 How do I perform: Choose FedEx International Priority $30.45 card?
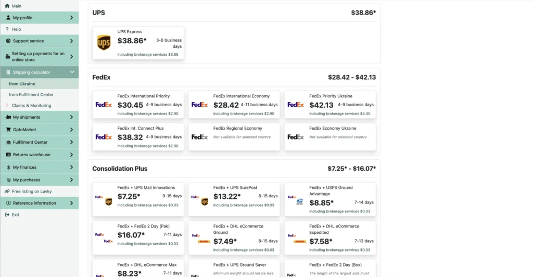click(x=138, y=105)
